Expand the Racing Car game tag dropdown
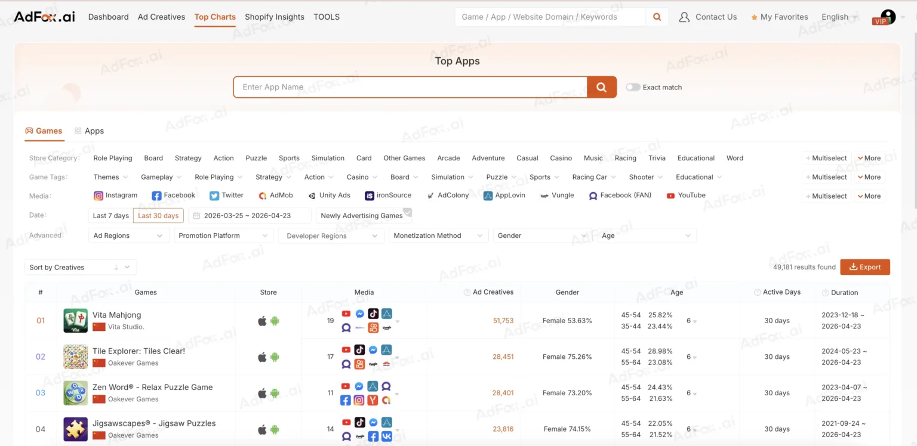Screen dimensions: 917x446 point(593,177)
